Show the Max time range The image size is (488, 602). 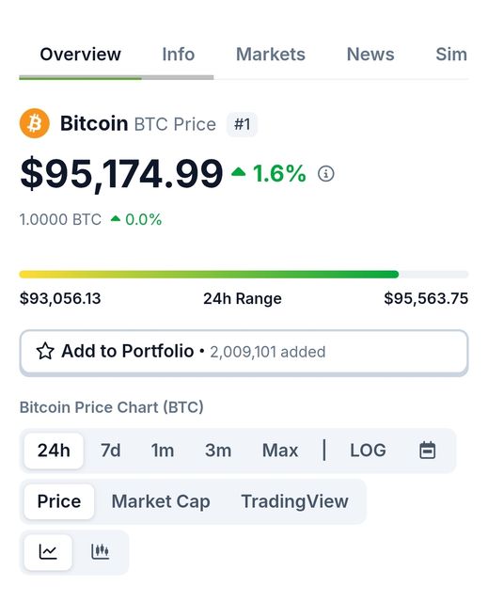280,451
